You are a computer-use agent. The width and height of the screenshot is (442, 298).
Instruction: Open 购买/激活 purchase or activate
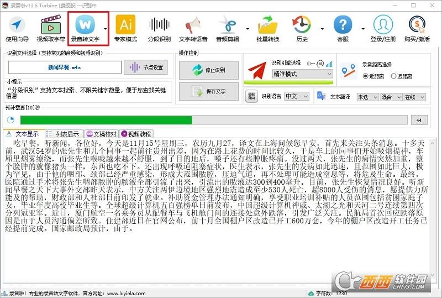click(417, 29)
